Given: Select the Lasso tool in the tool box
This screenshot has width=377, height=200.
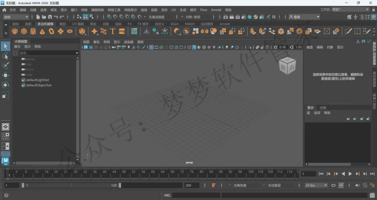Looking at the screenshot, I should coord(5,56).
